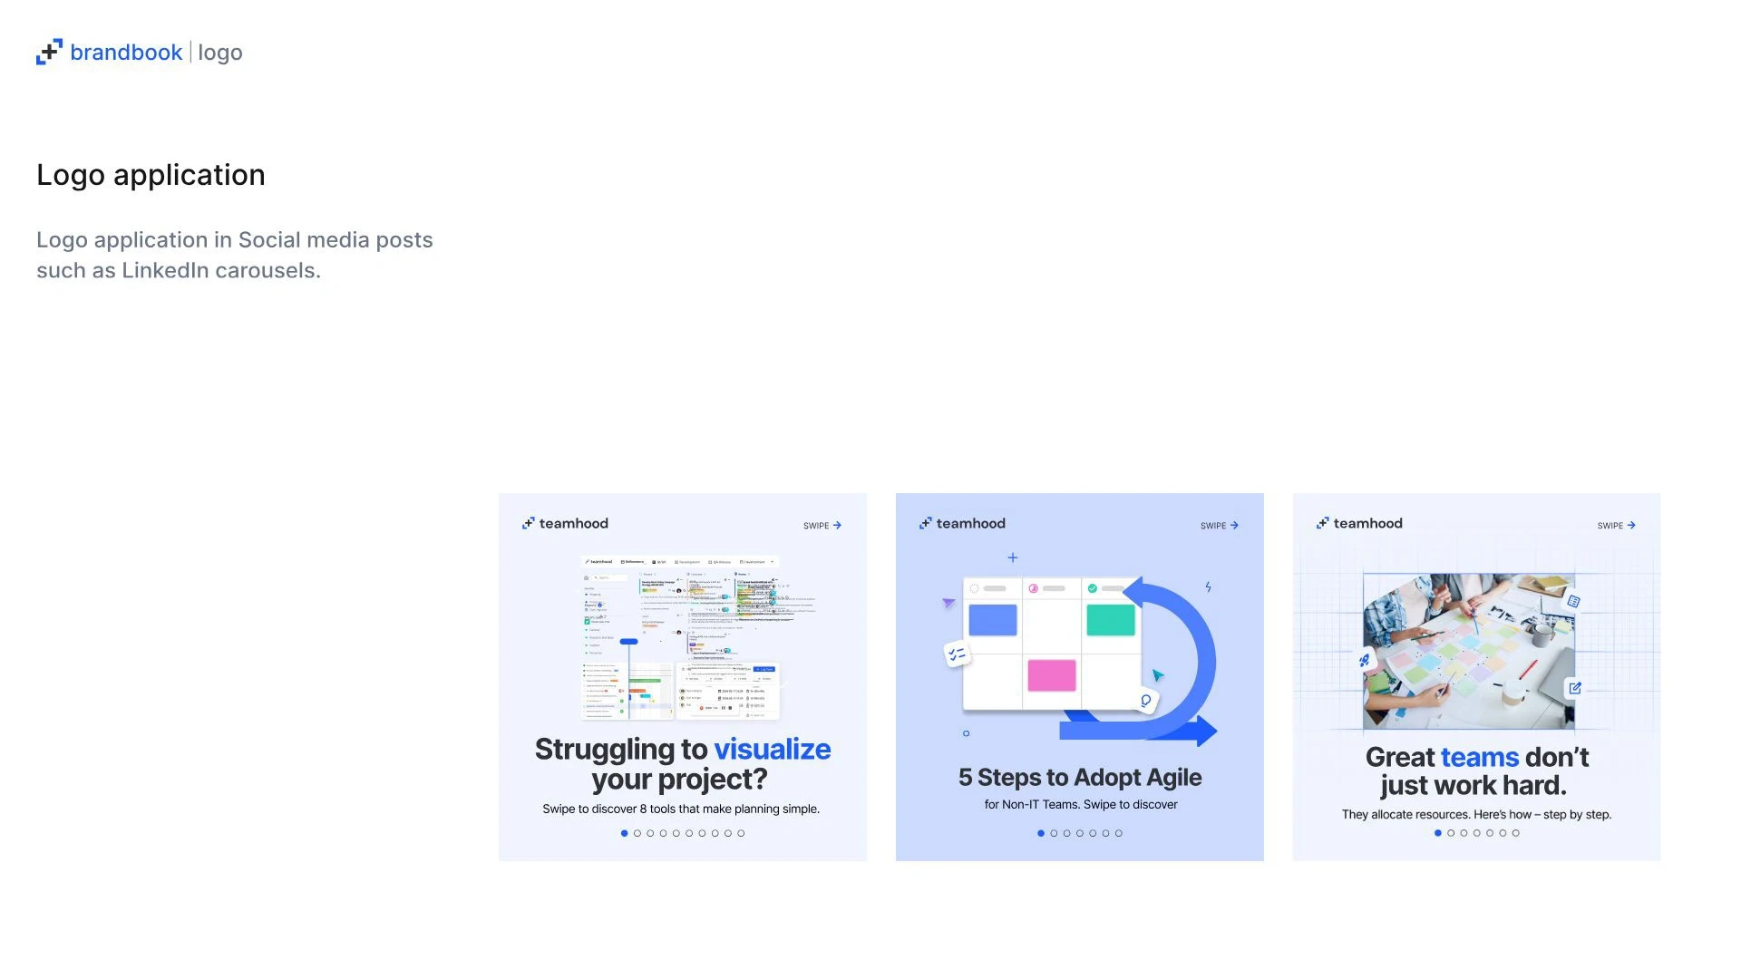This screenshot has width=1741, height=979.
Task: Click the lightbulb icon on the Agile board
Action: tap(1146, 701)
